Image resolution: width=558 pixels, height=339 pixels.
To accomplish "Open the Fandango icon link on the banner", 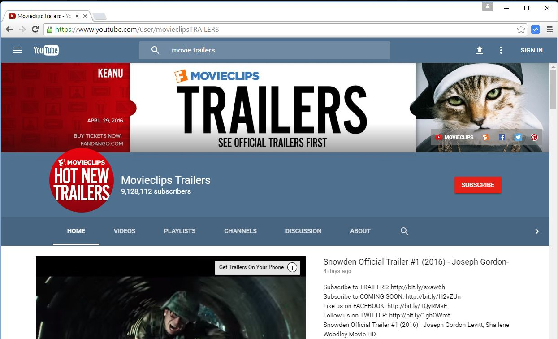I will coord(485,137).
